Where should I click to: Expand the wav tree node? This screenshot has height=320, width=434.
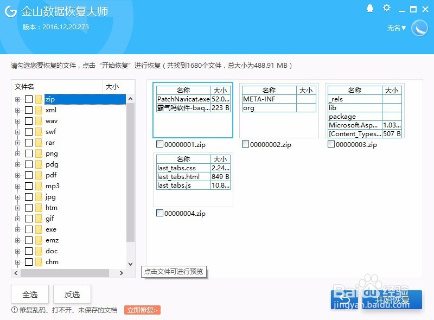(18, 121)
